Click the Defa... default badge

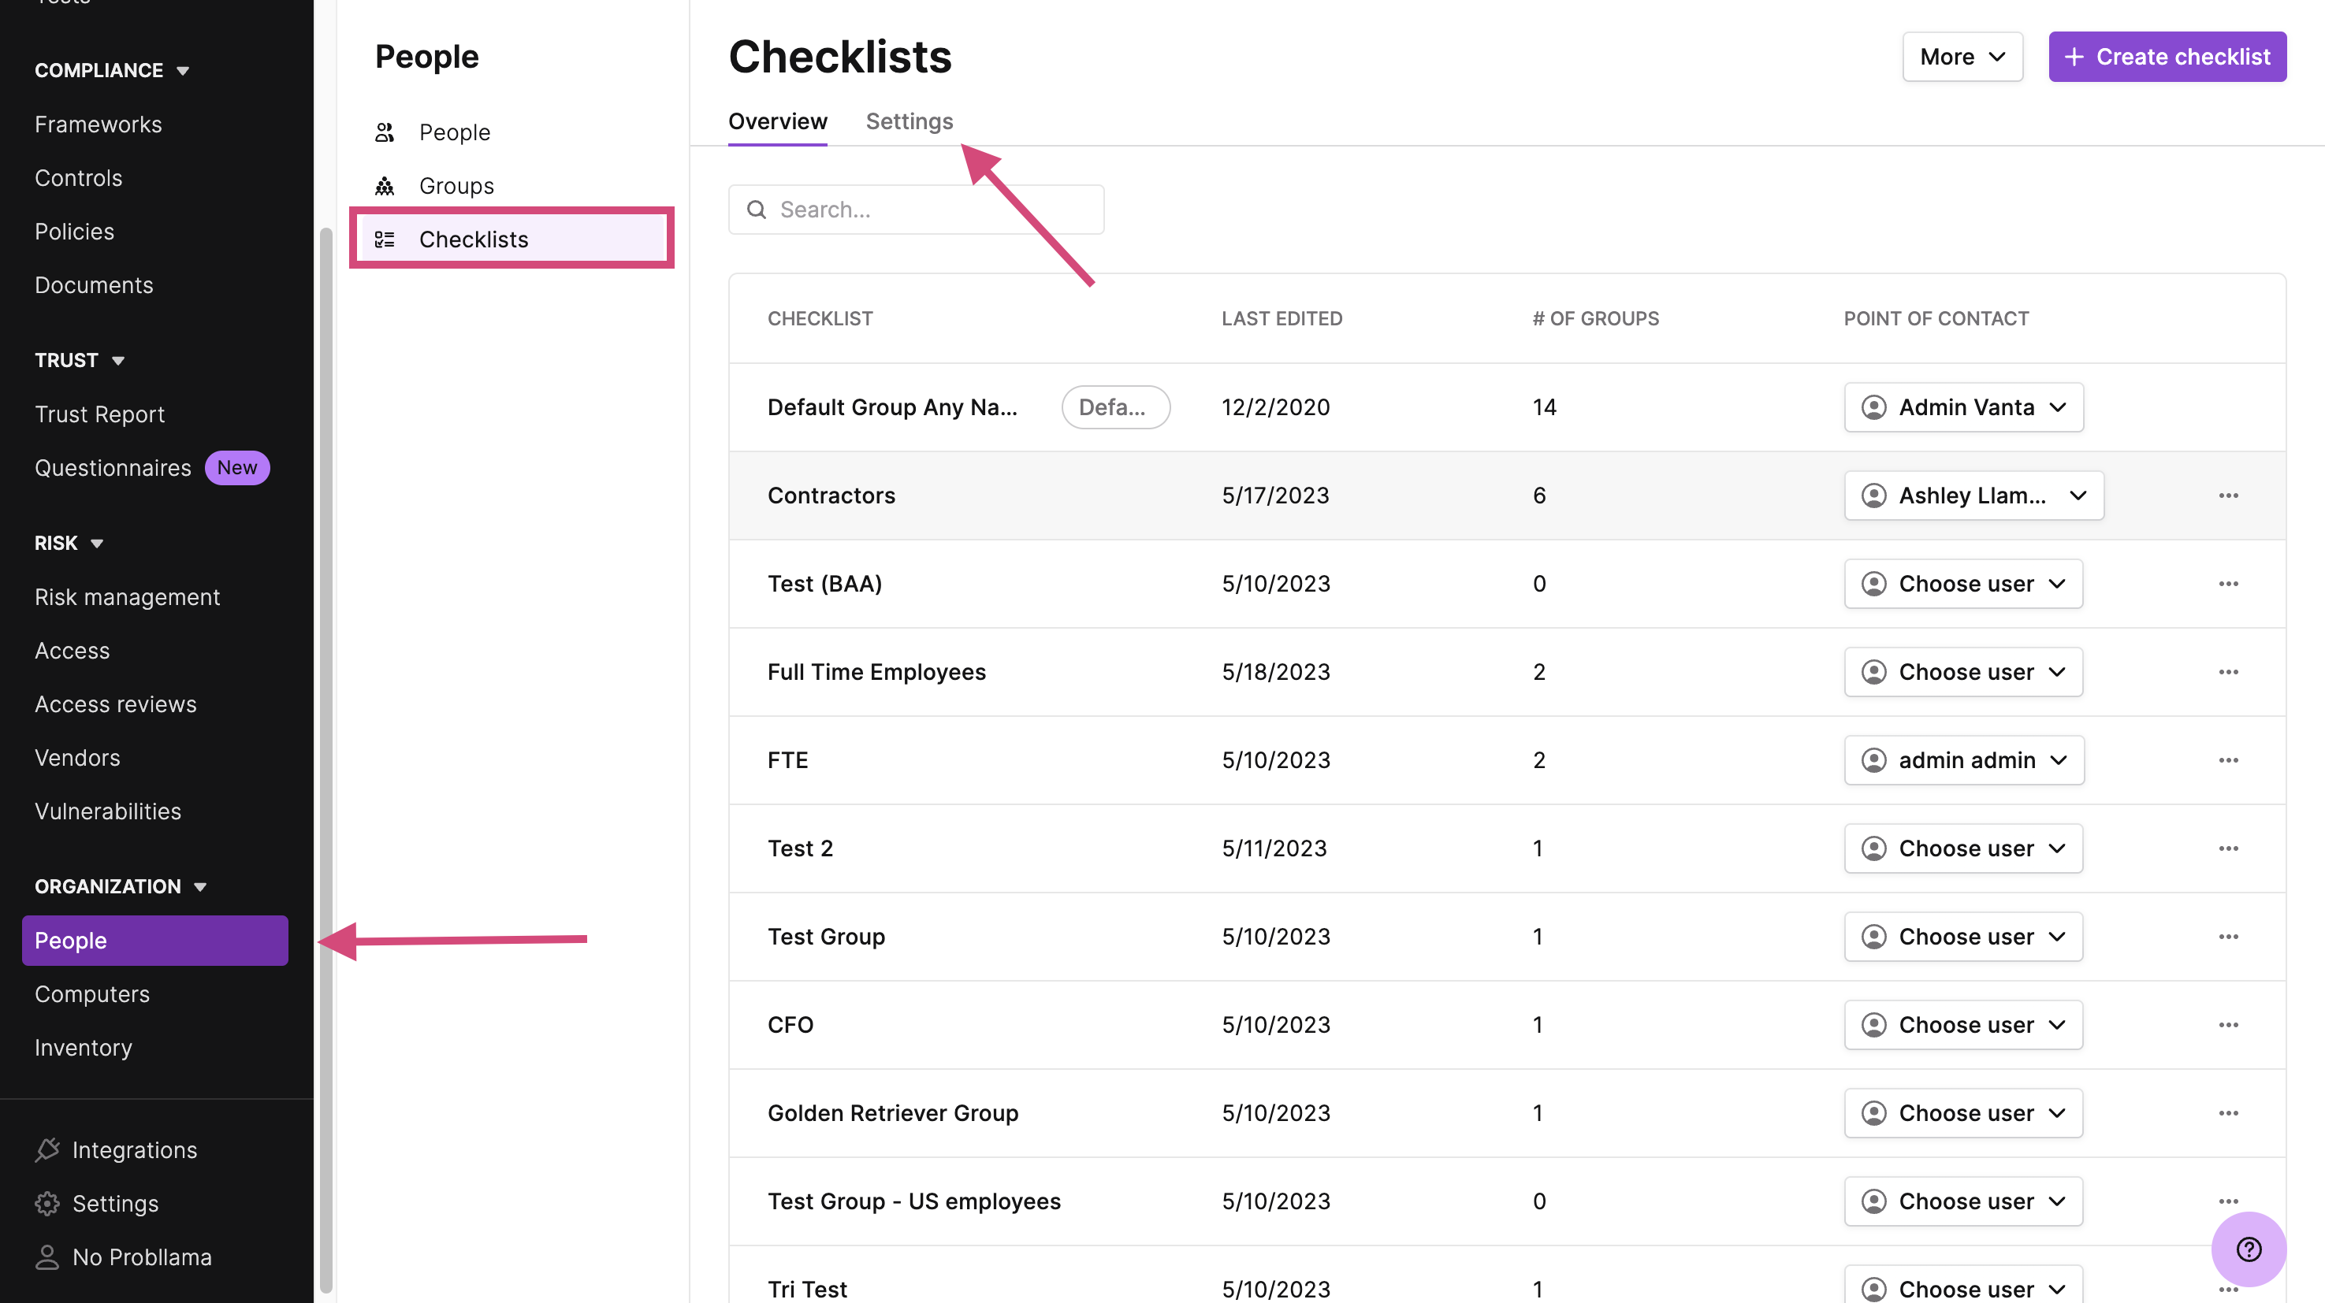(x=1115, y=407)
